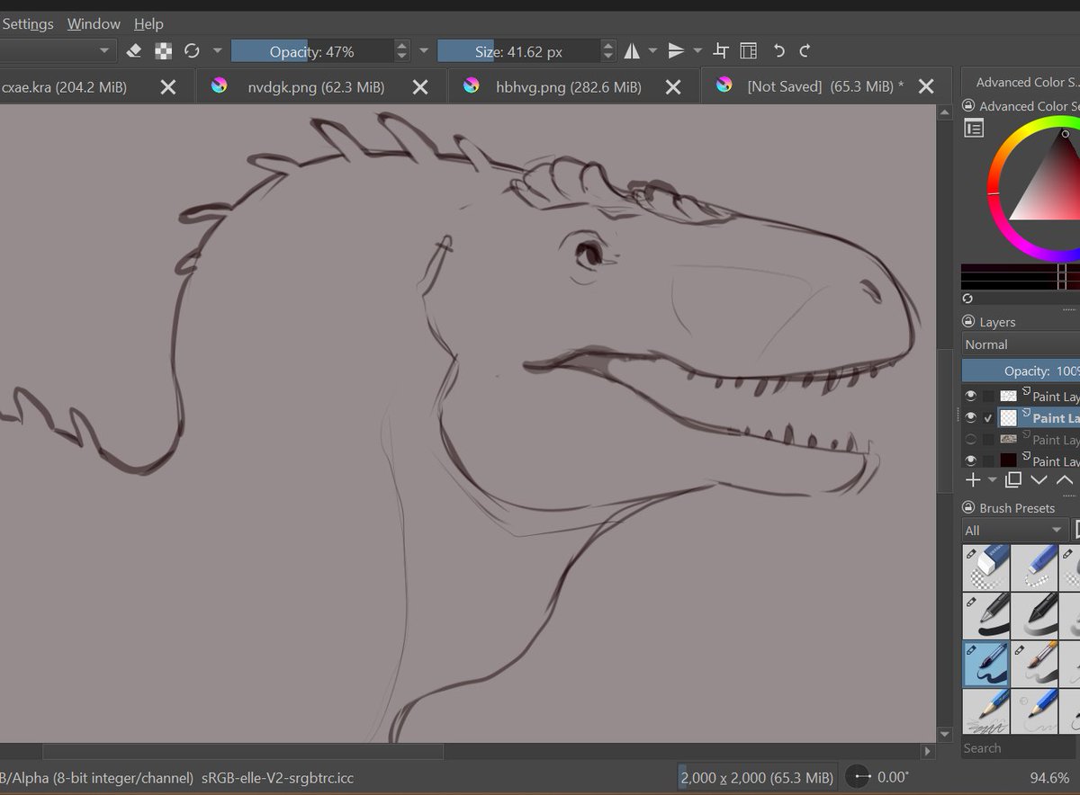Click the wrap around mode crop icon
The image size is (1080, 795).
(x=721, y=51)
